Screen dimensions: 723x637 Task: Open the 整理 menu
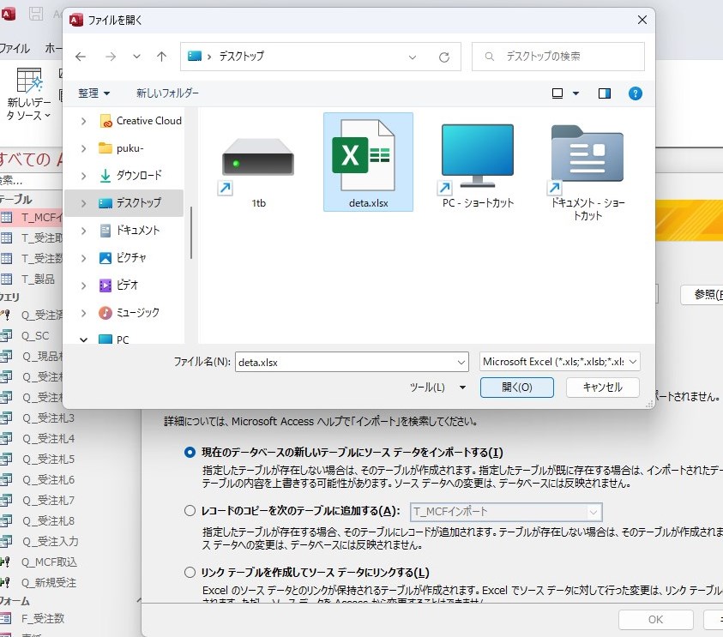click(x=93, y=93)
